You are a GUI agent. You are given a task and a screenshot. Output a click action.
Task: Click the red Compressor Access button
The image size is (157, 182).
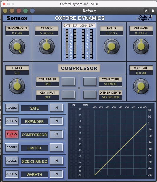(x=12, y=134)
